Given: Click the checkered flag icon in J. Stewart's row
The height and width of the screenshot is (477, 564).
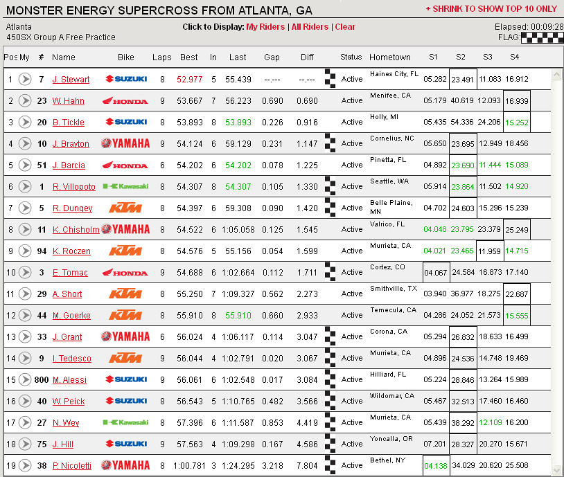Looking at the screenshot, I should coord(330,78).
